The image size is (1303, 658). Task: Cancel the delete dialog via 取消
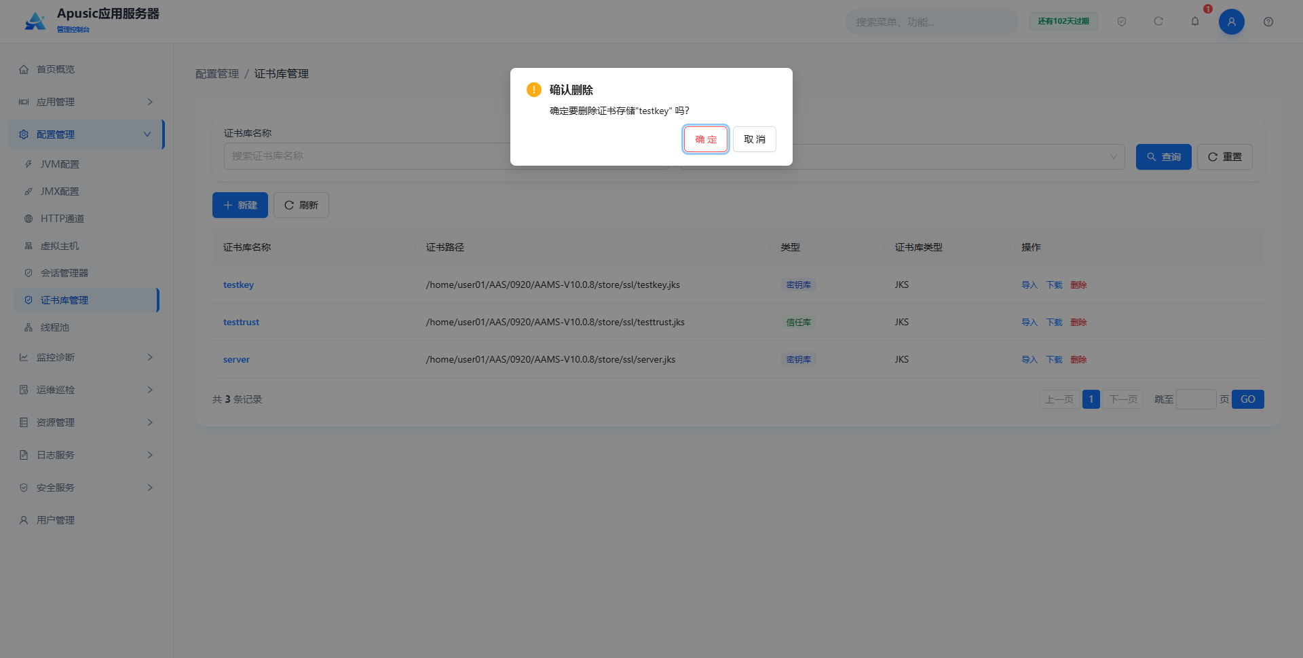click(x=754, y=139)
